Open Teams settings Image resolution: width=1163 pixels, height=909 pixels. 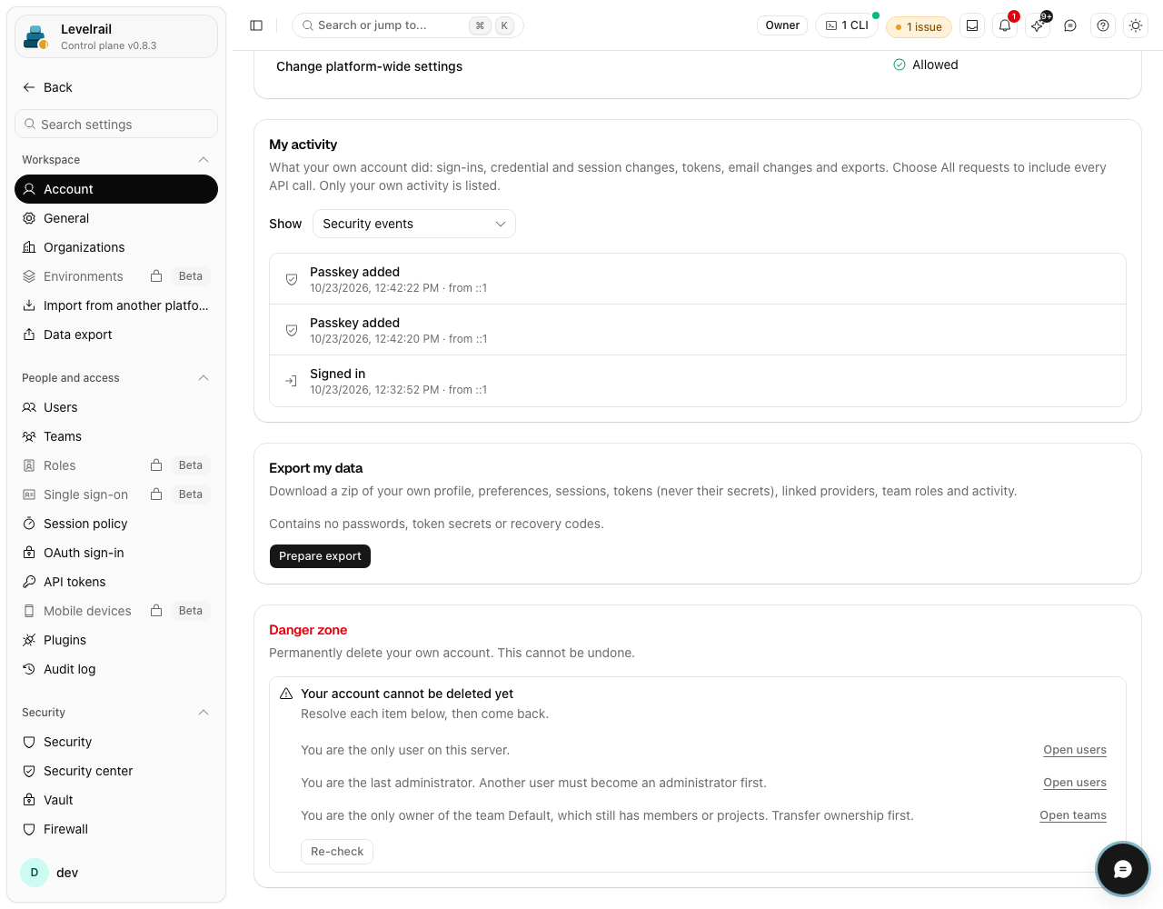pos(116,436)
